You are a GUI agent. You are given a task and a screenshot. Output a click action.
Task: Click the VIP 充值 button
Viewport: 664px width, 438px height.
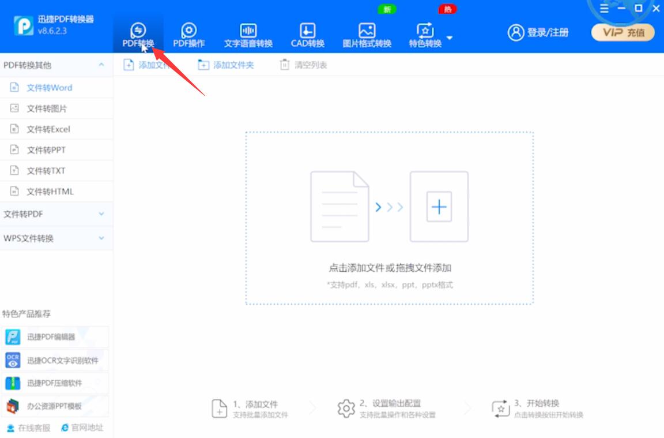623,32
